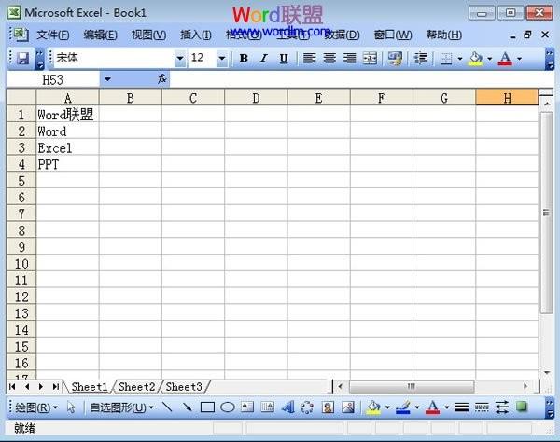Click drawing toolbar Line Color icon
This screenshot has width=560, height=442.
coord(403,407)
